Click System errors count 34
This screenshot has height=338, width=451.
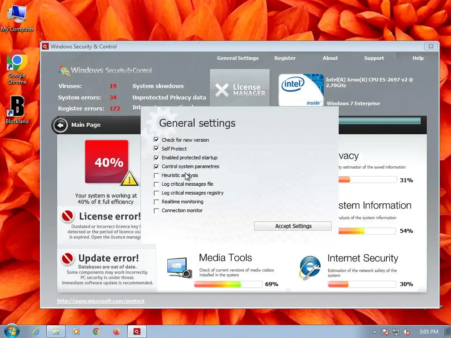click(113, 97)
